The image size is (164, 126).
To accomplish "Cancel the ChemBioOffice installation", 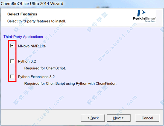I will [147, 118].
